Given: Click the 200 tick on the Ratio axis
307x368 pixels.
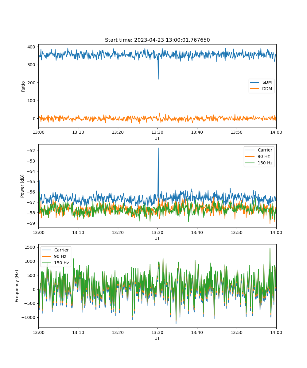Looking at the screenshot, I should click(32, 83).
